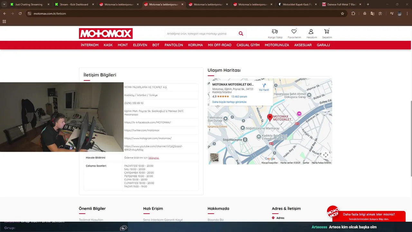This screenshot has width=412, height=232.
Task: Open the İNTERKOM menu
Action: pyautogui.click(x=90, y=45)
